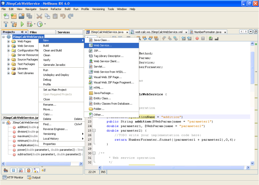This screenshot has height=185, width=259.
Task: Select Clean and Build from context menu
Action: 52,50
